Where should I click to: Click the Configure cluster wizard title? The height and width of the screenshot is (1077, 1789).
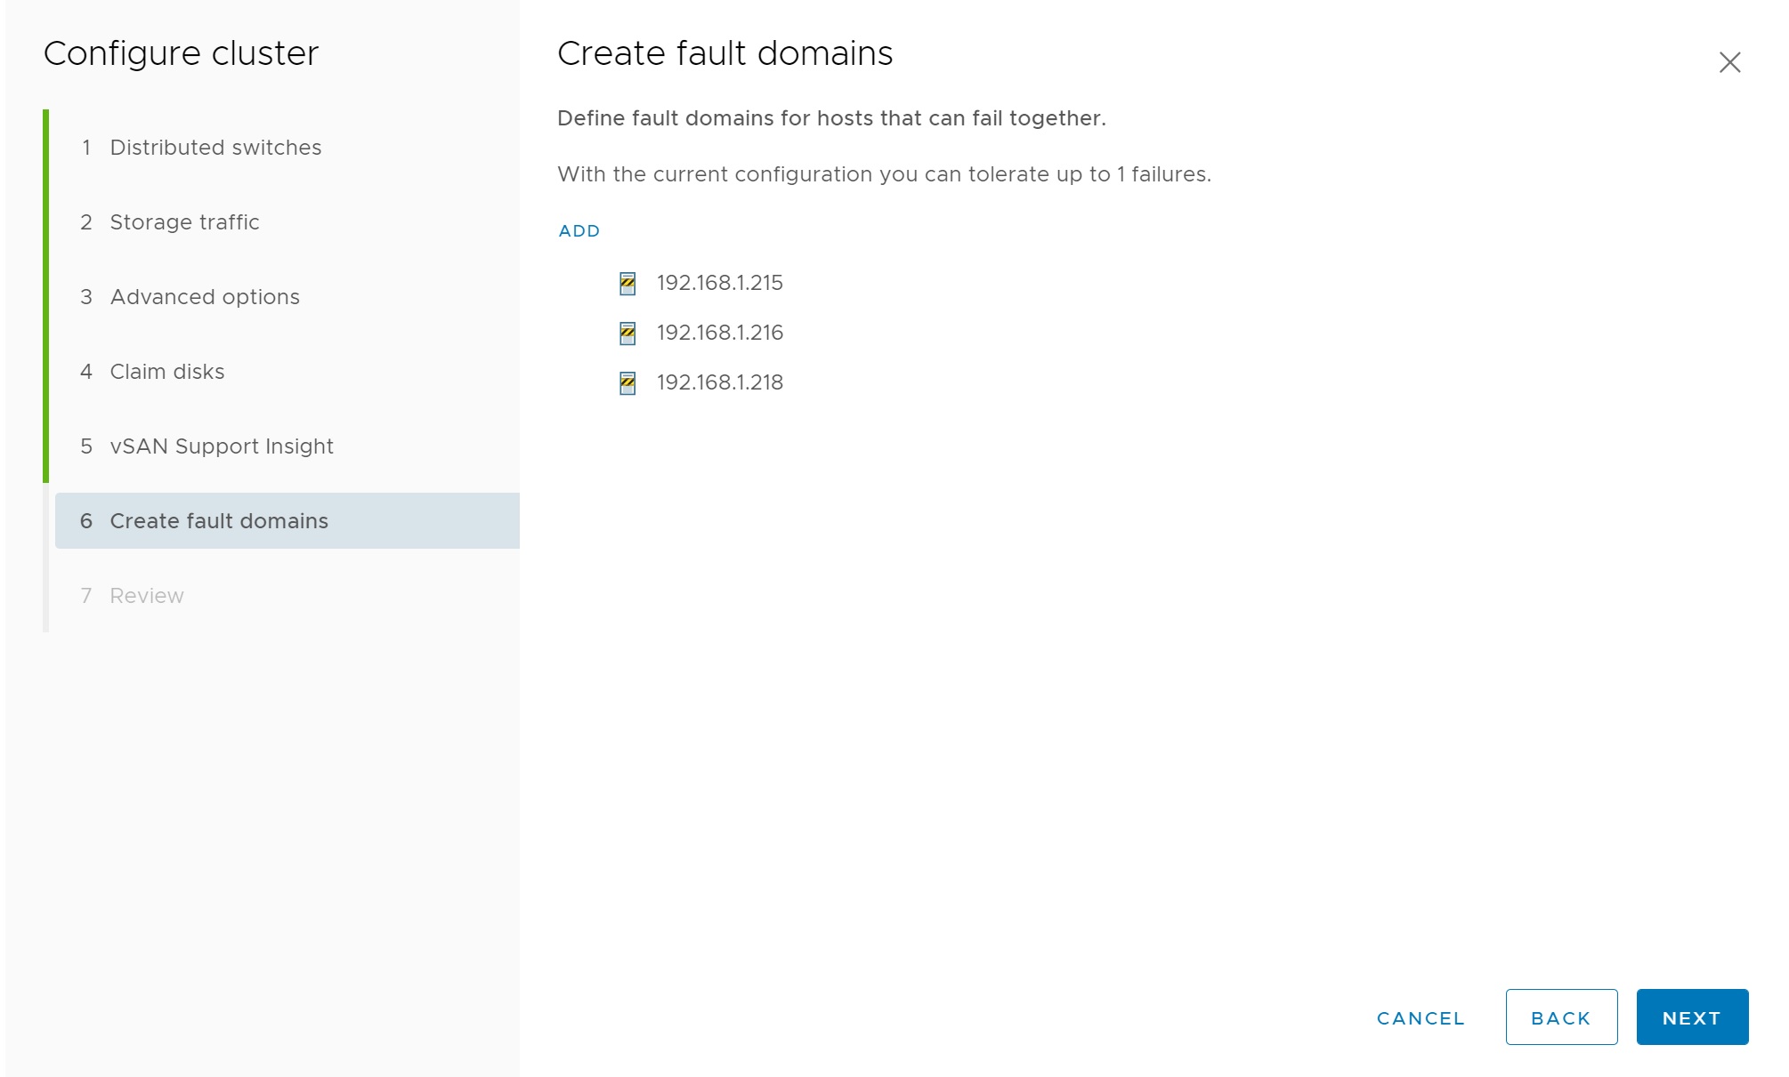click(x=181, y=53)
